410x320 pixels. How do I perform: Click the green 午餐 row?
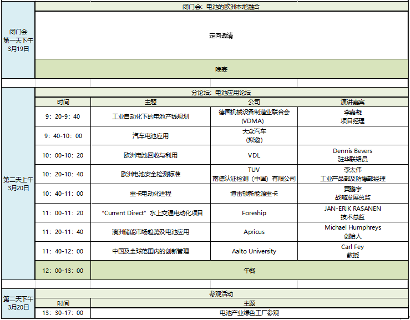pyautogui.click(x=249, y=271)
